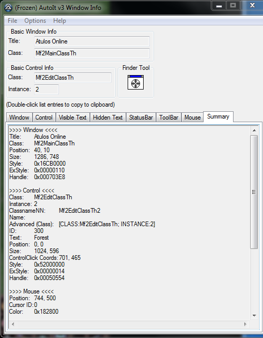Switch to the StatusBar tab

141,117
